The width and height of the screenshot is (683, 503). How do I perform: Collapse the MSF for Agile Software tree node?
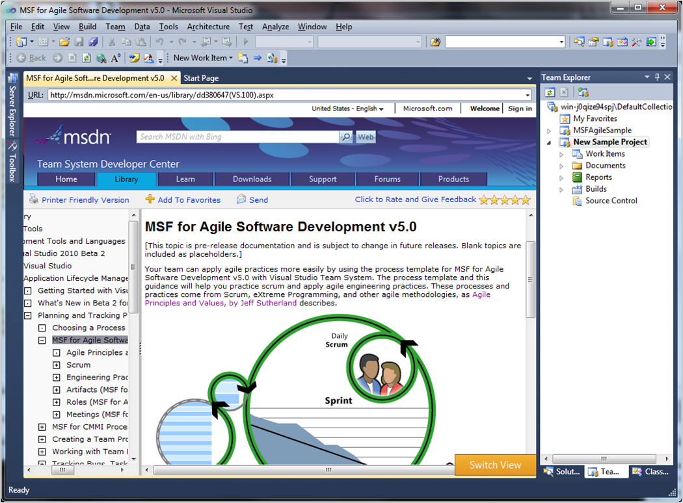[x=42, y=340]
